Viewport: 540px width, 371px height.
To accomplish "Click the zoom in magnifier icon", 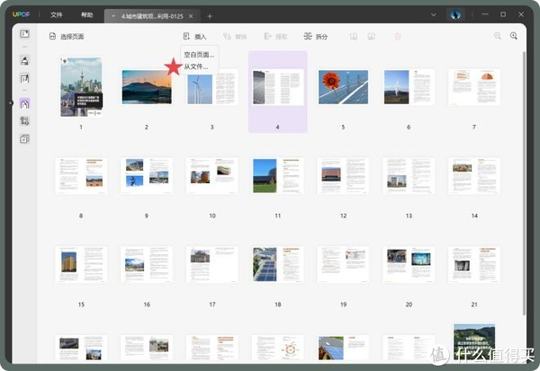I will tap(514, 36).
